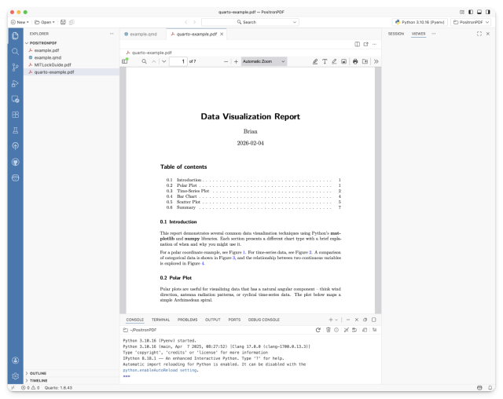Toggle the PDF viewer sidebar
The width and height of the screenshot is (503, 399).
pyautogui.click(x=125, y=61)
